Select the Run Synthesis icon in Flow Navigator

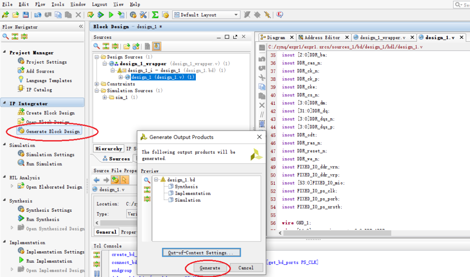21,219
